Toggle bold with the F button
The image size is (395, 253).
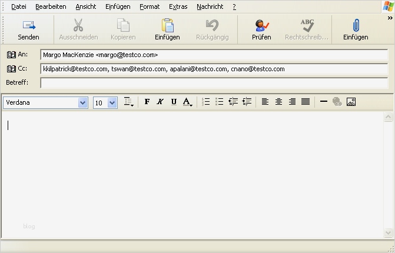(147, 102)
